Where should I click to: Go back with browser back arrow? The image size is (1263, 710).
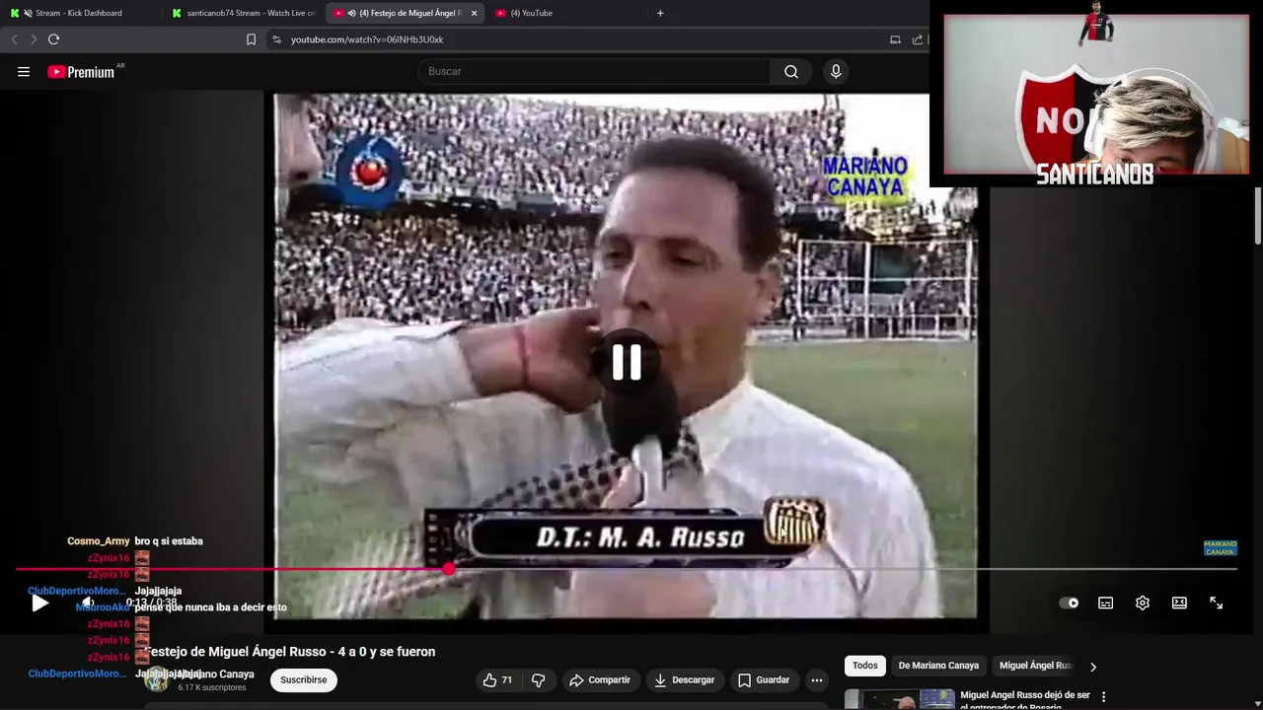[14, 39]
